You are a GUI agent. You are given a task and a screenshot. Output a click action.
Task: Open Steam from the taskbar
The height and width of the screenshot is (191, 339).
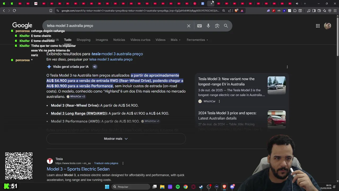201,187
